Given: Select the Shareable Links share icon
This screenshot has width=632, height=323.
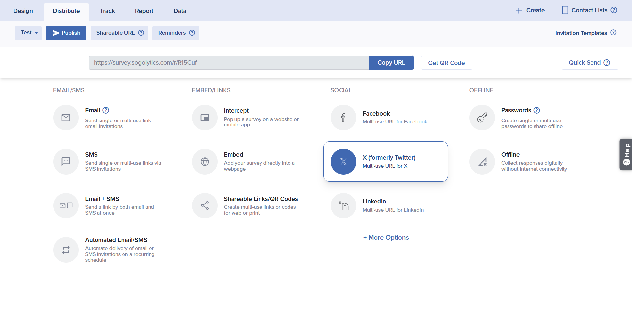Looking at the screenshot, I should tap(205, 206).
